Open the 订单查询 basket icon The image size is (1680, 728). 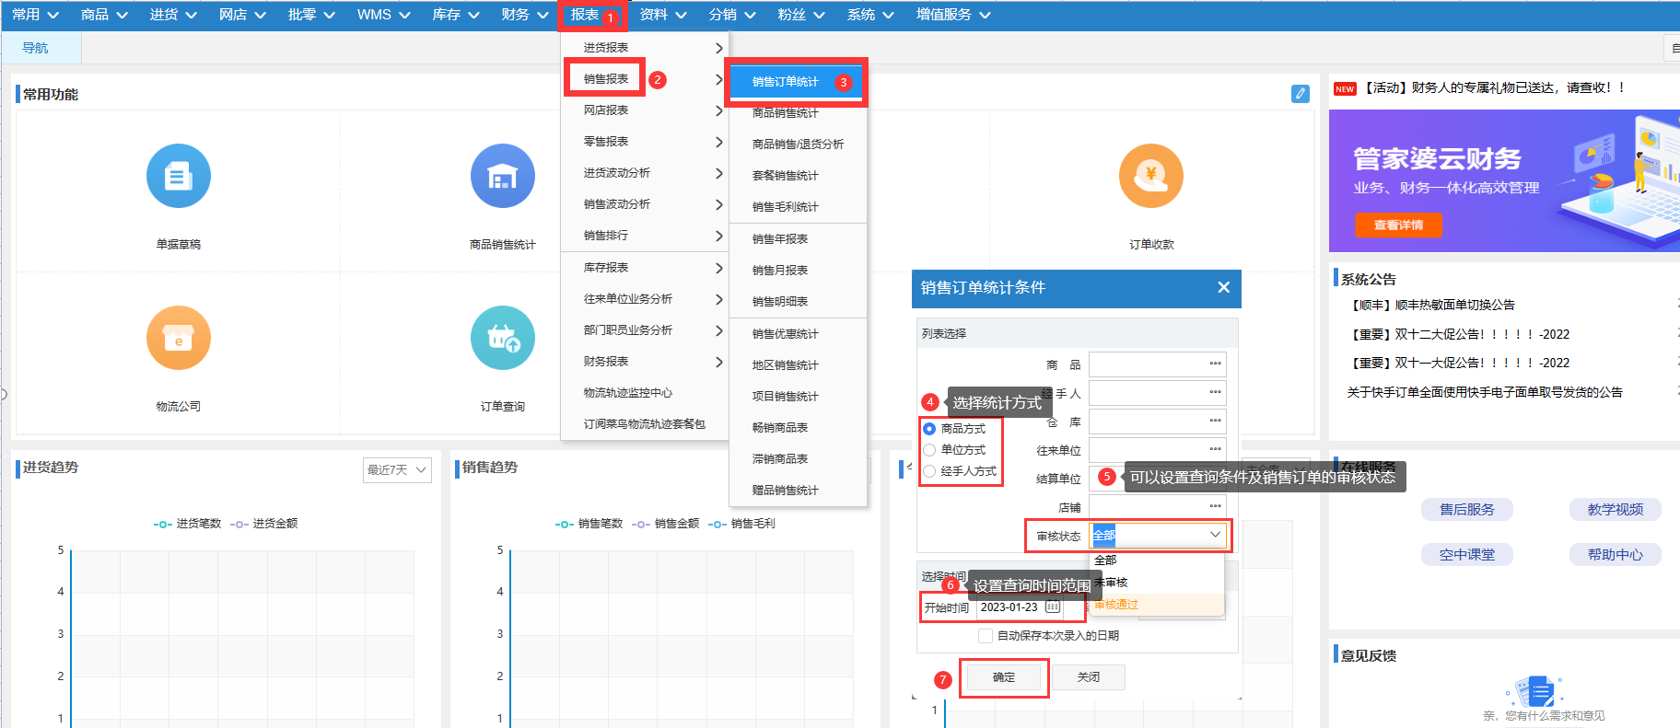pos(502,338)
